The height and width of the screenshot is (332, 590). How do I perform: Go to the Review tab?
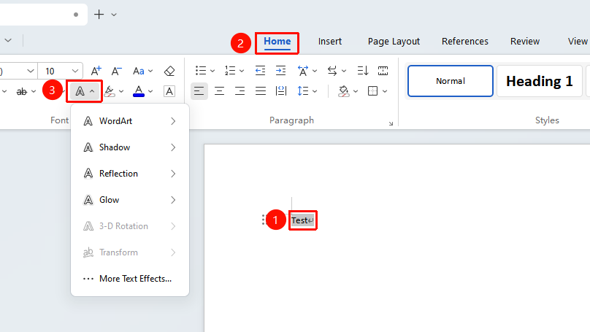point(525,42)
